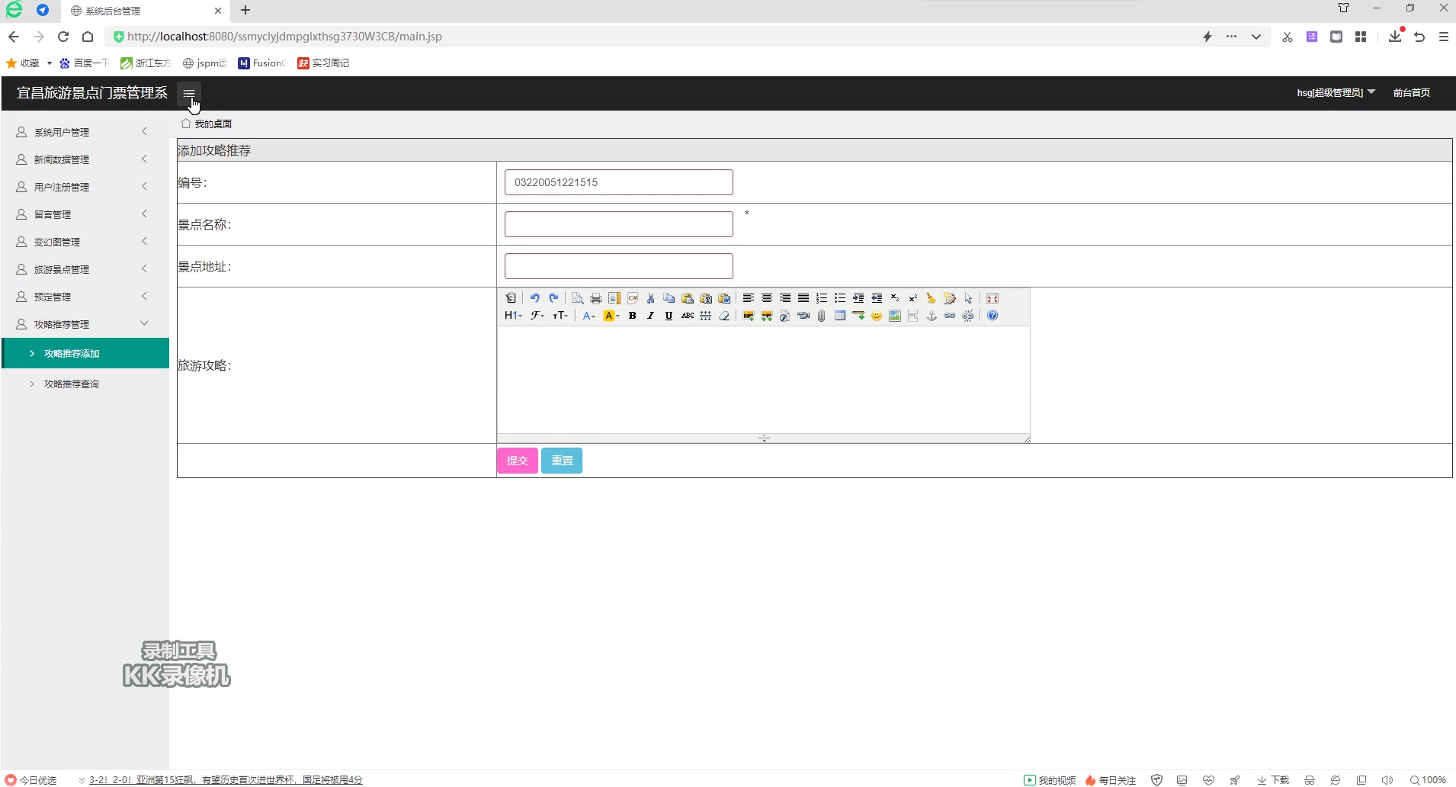Image resolution: width=1456 pixels, height=787 pixels.
Task: Open HTML source view in the editor
Action: point(511,298)
